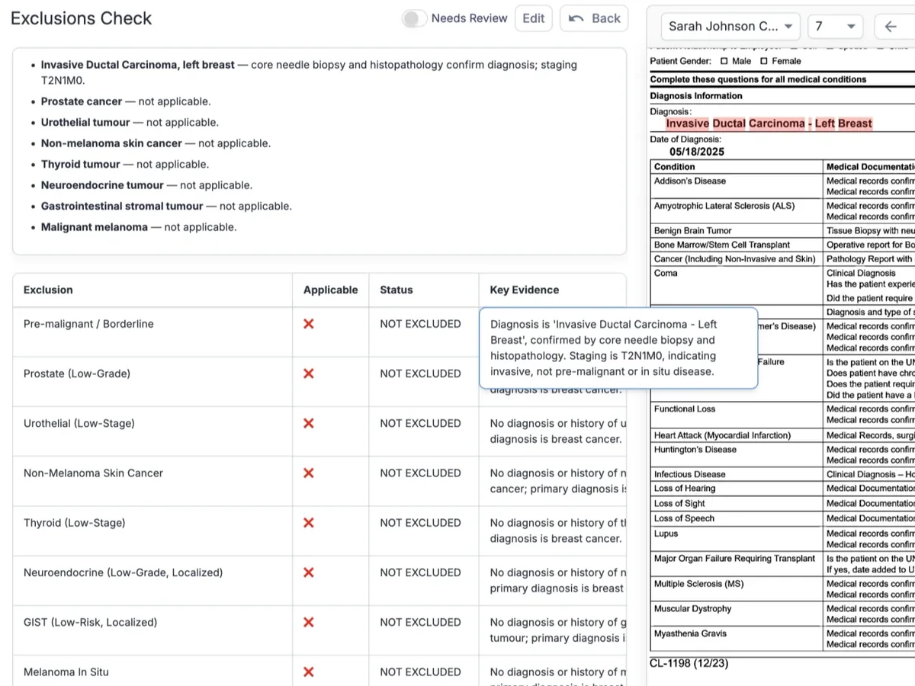Click the Exclusions Check page title
The image size is (915, 686).
coord(82,18)
